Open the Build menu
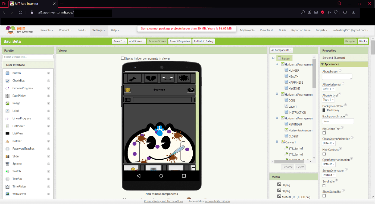Image resolution: width=375 pixels, height=204 pixels. (x=82, y=30)
